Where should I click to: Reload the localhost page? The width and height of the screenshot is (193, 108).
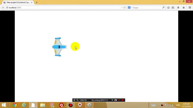125,7
